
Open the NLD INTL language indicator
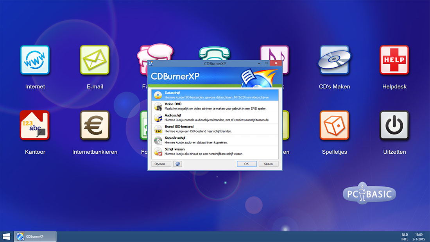[405, 237]
